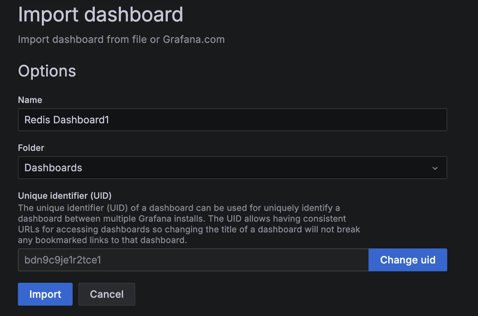The image size is (478, 316).
Task: Expand the Folder chevron arrow
Action: coord(435,168)
